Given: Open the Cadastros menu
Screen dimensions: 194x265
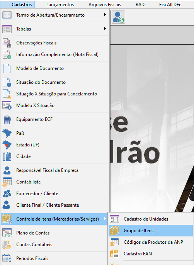Looking at the screenshot, I should [x=22, y=5].
